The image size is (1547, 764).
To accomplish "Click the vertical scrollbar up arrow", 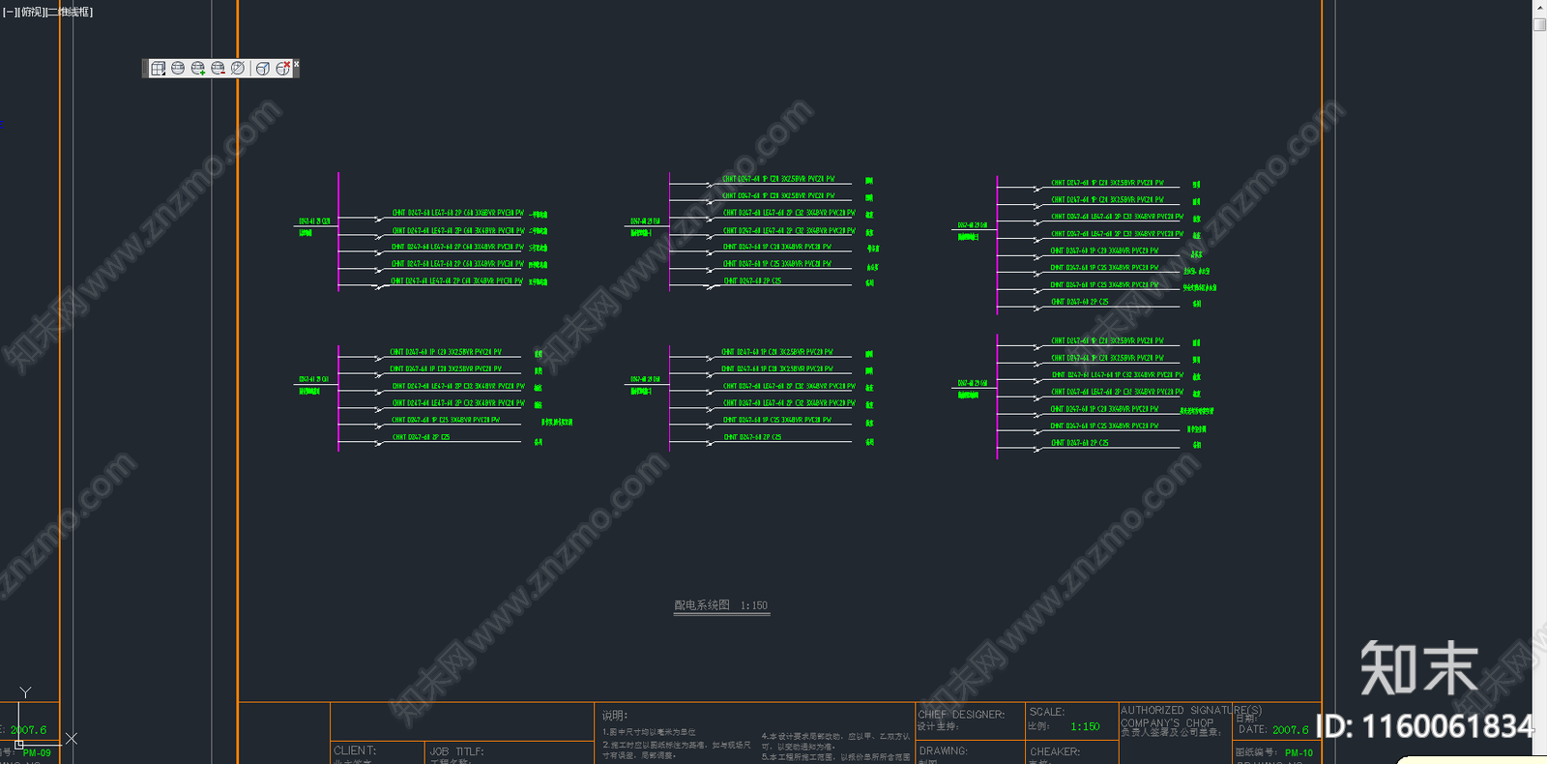I will pyautogui.click(x=1539, y=7).
